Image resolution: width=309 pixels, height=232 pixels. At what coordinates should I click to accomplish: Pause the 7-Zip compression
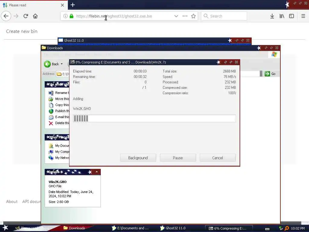[178, 158]
